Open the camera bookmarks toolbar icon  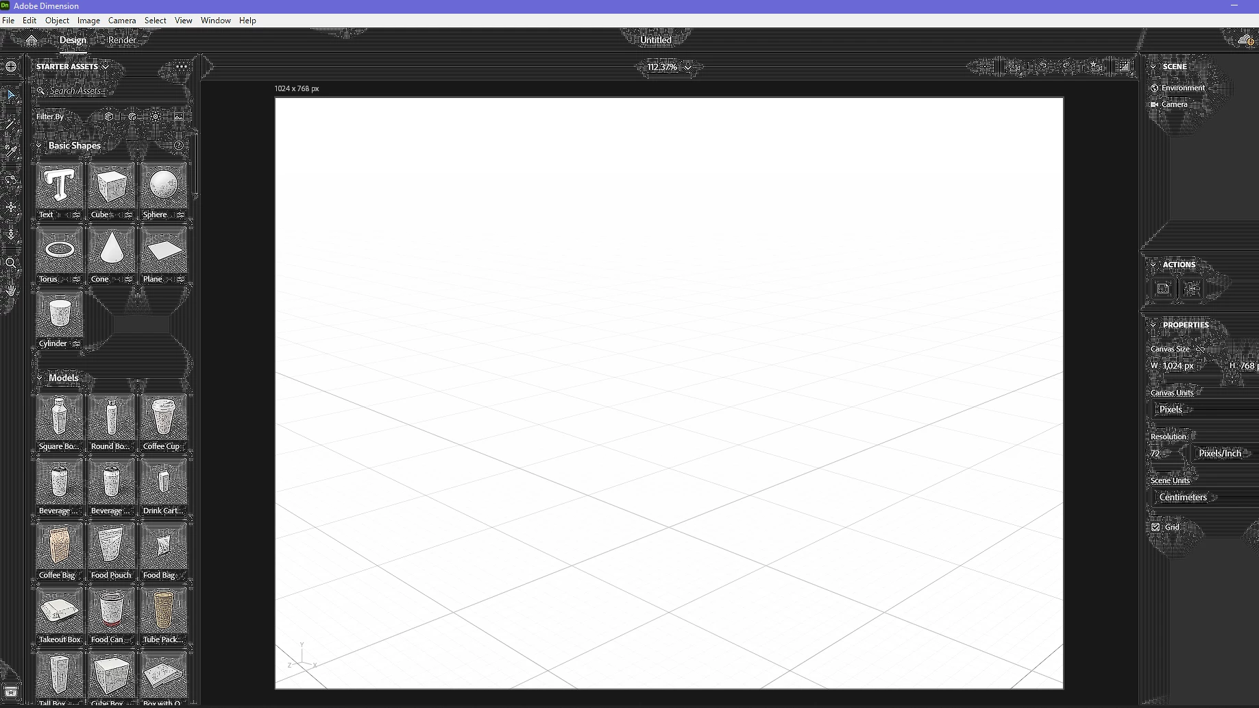(1013, 66)
